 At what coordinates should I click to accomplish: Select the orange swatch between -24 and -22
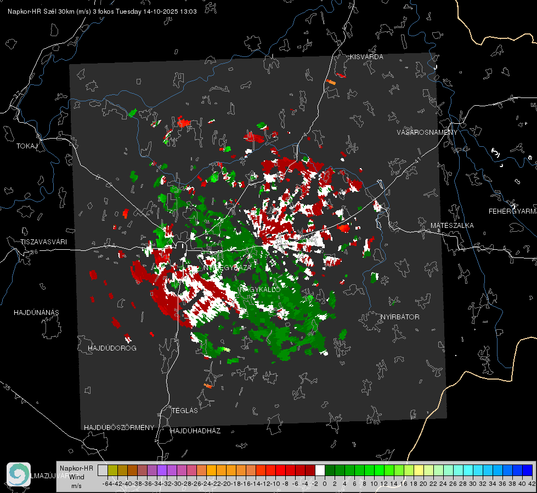211,470
